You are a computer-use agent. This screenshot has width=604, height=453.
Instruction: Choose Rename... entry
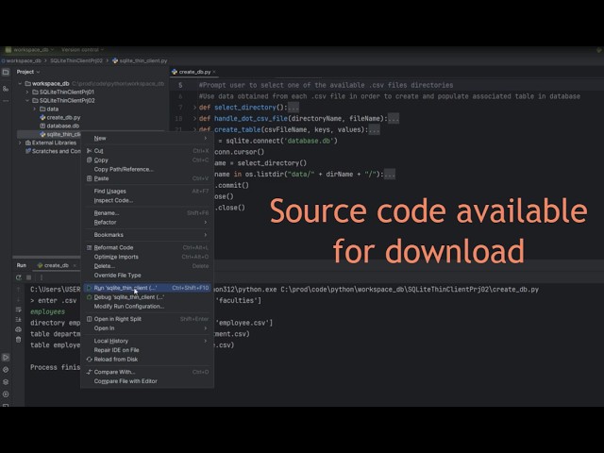click(147, 213)
